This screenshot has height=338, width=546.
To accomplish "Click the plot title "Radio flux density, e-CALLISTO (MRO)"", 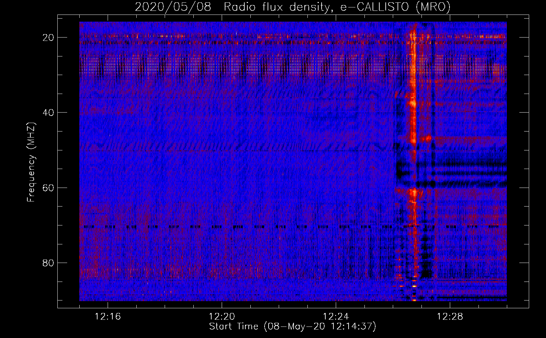I will click(337, 7).
